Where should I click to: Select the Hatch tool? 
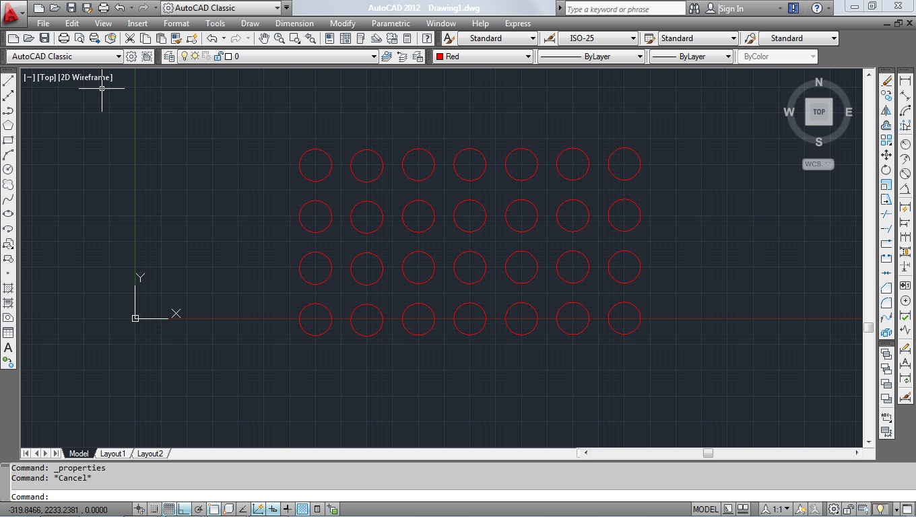coord(8,288)
